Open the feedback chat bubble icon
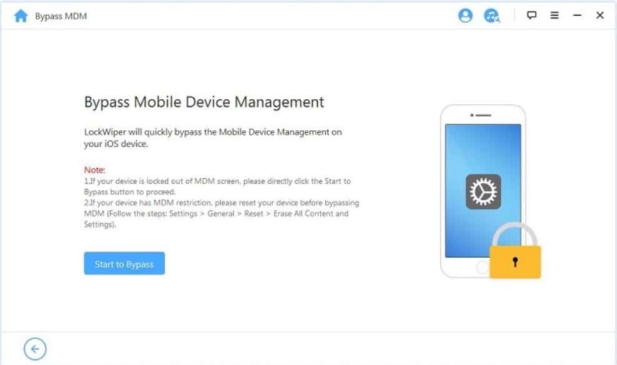This screenshot has height=365, width=617. click(x=531, y=16)
